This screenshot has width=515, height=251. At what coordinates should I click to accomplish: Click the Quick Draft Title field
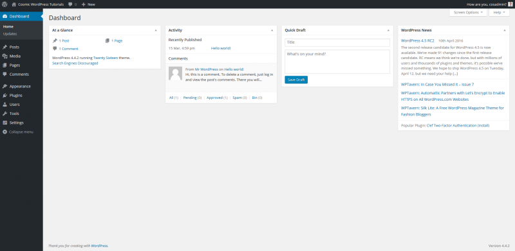tap(337, 42)
